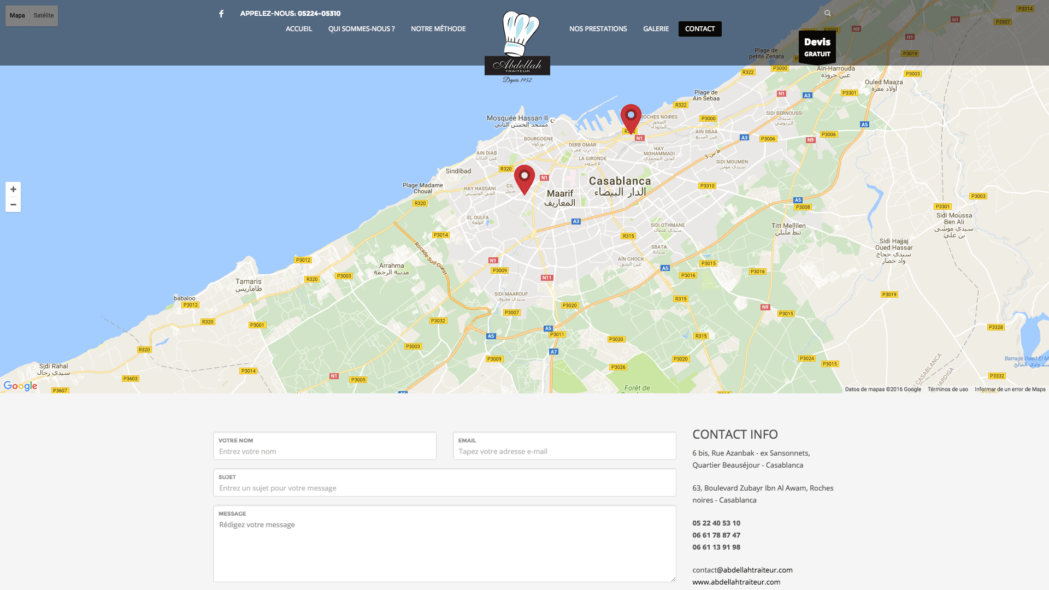Click into the Message textarea
Screen dimensions: 1049x590
[x=445, y=544]
